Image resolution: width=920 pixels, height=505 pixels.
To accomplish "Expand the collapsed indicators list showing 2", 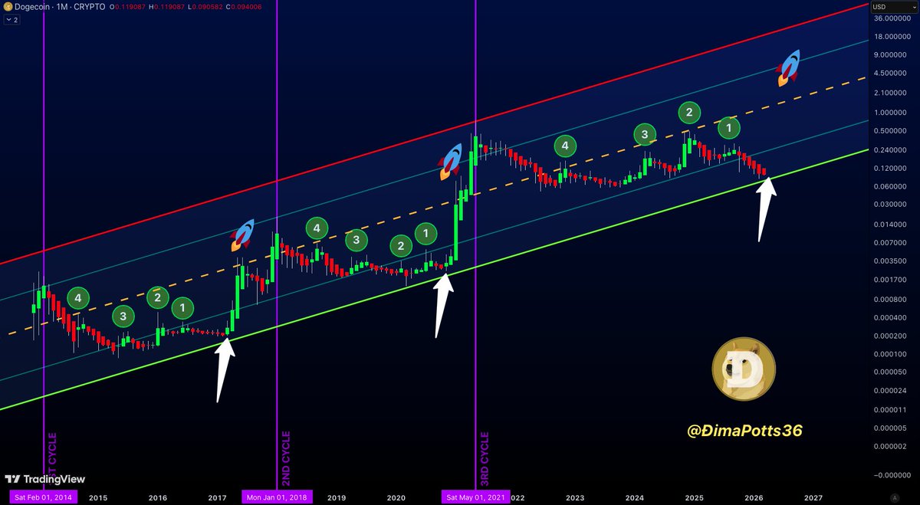I will (x=12, y=20).
